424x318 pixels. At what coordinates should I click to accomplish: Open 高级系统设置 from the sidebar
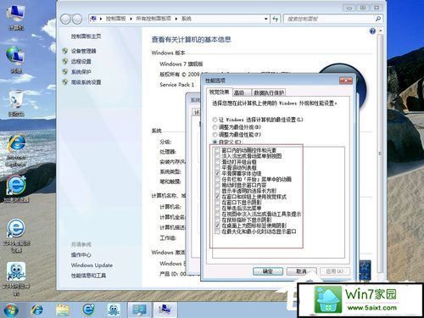click(86, 82)
